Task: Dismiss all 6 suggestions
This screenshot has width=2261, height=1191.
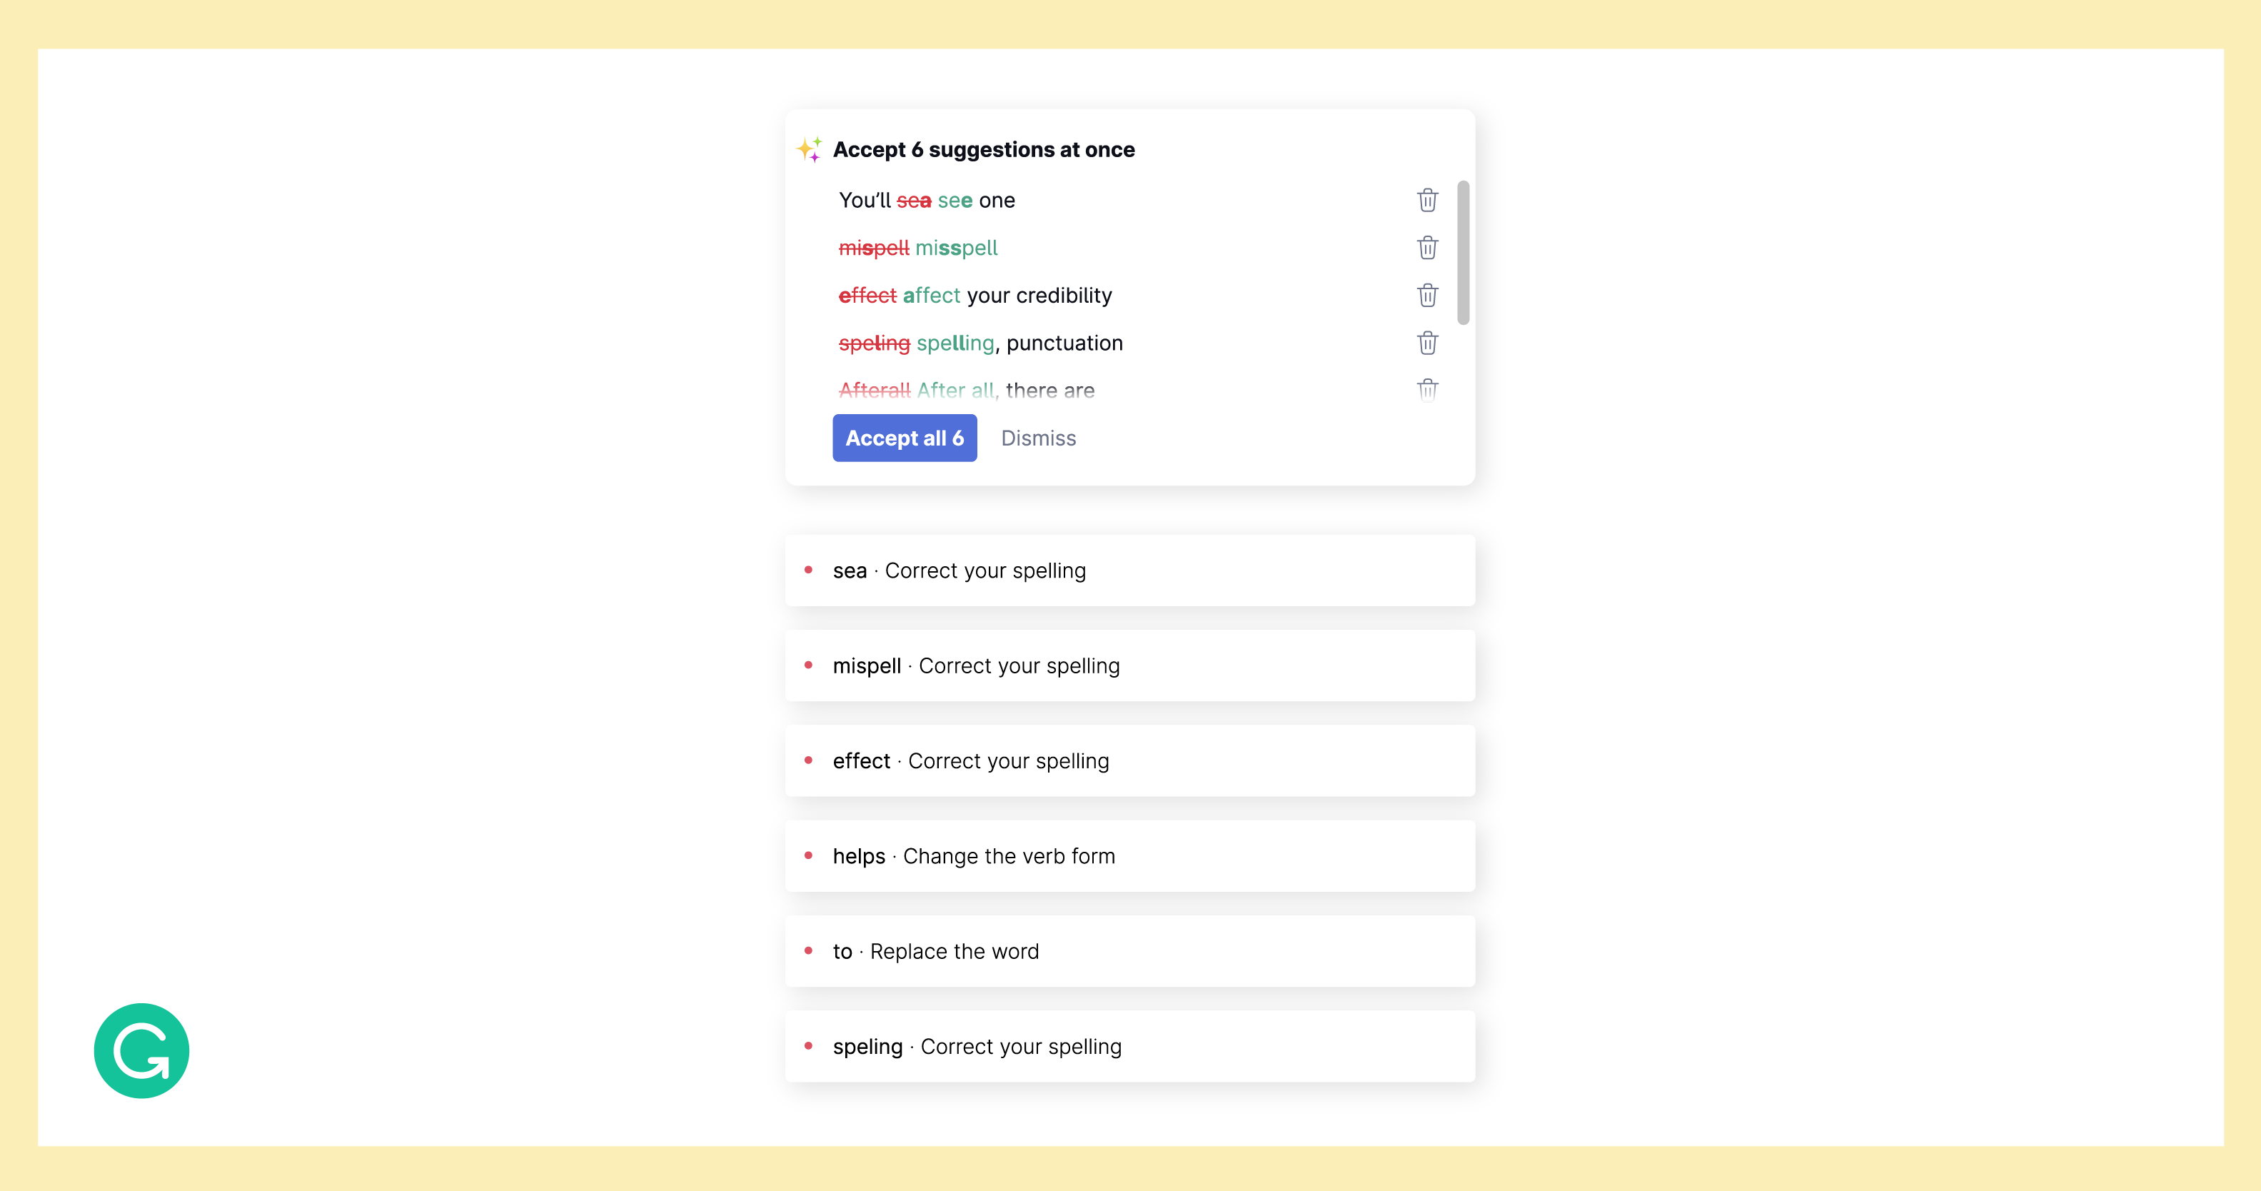Action: pos(1038,438)
